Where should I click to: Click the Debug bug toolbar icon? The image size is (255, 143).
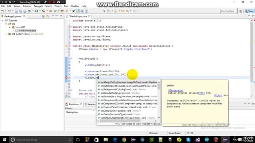29,11
